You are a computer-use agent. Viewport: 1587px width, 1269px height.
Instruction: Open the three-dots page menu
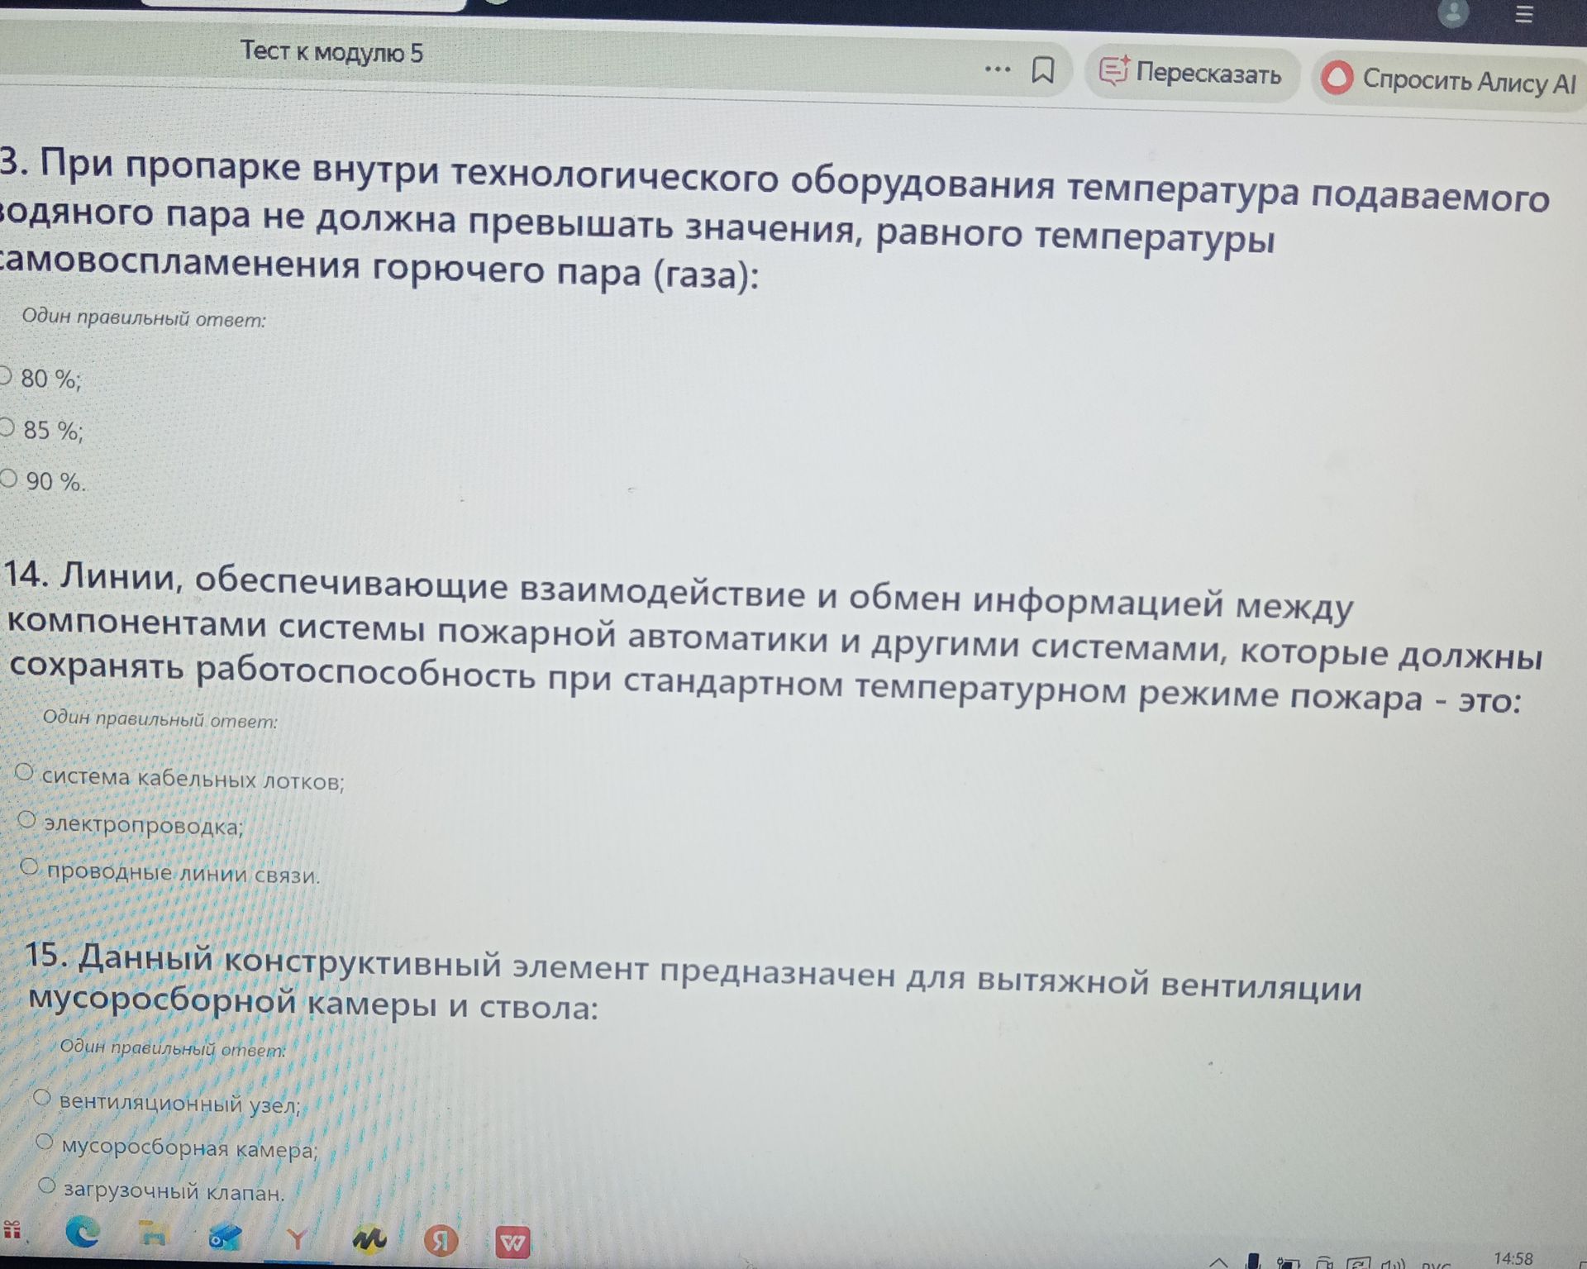tap(998, 69)
